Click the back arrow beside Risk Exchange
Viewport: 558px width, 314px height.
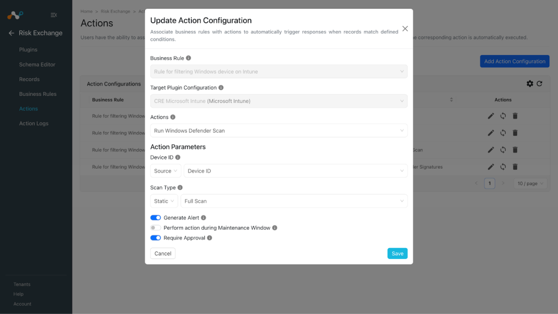point(11,33)
